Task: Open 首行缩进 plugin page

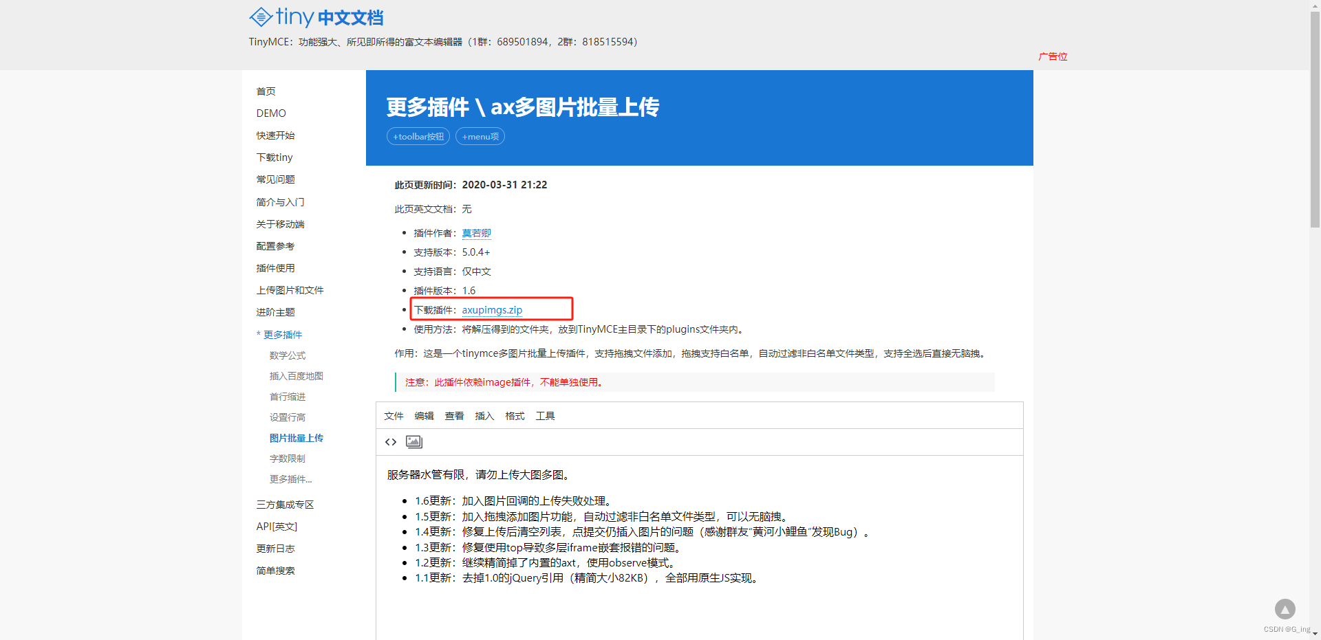Action: 288,397
